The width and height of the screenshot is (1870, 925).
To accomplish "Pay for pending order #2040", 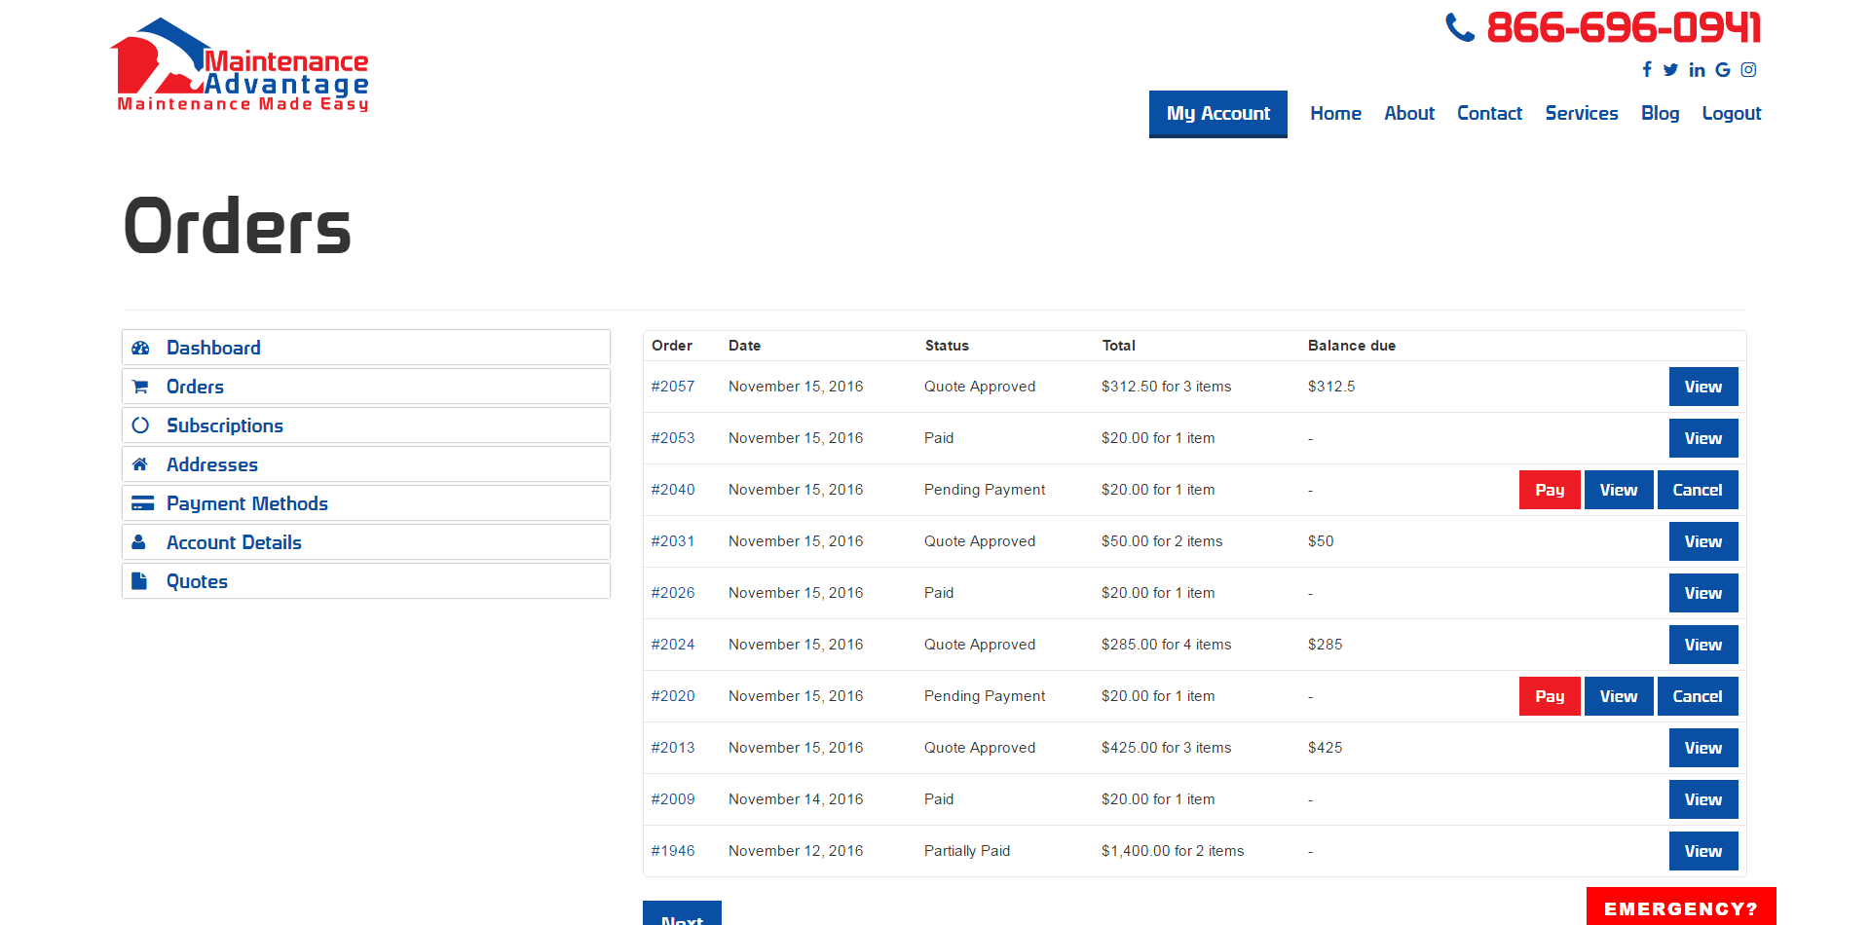I will point(1550,490).
